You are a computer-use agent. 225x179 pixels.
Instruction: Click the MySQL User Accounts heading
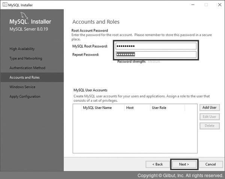(90, 90)
